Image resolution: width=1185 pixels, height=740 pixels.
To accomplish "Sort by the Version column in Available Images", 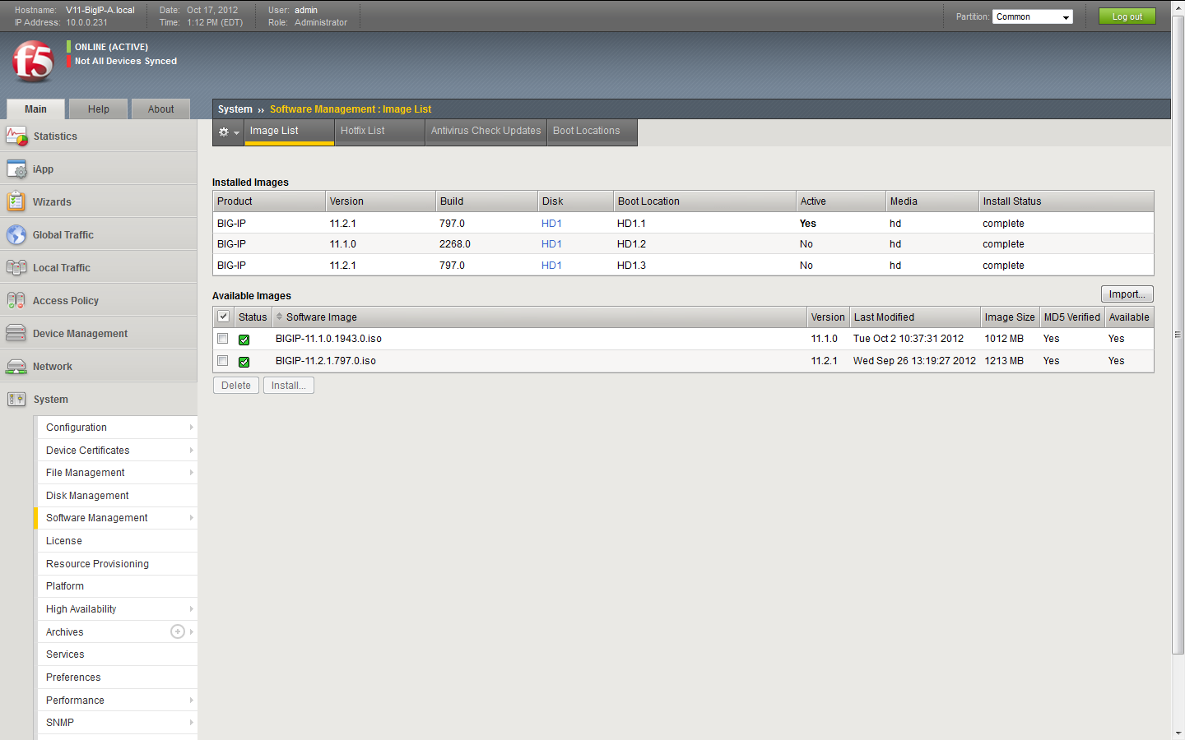I will click(x=828, y=317).
